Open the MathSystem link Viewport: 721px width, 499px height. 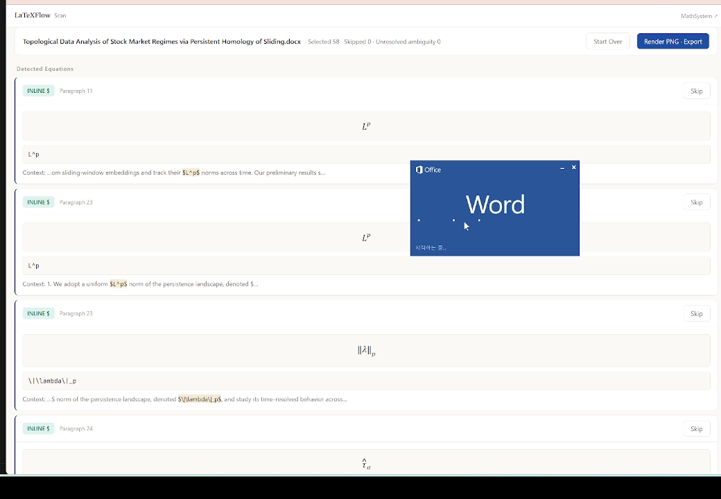[699, 16]
